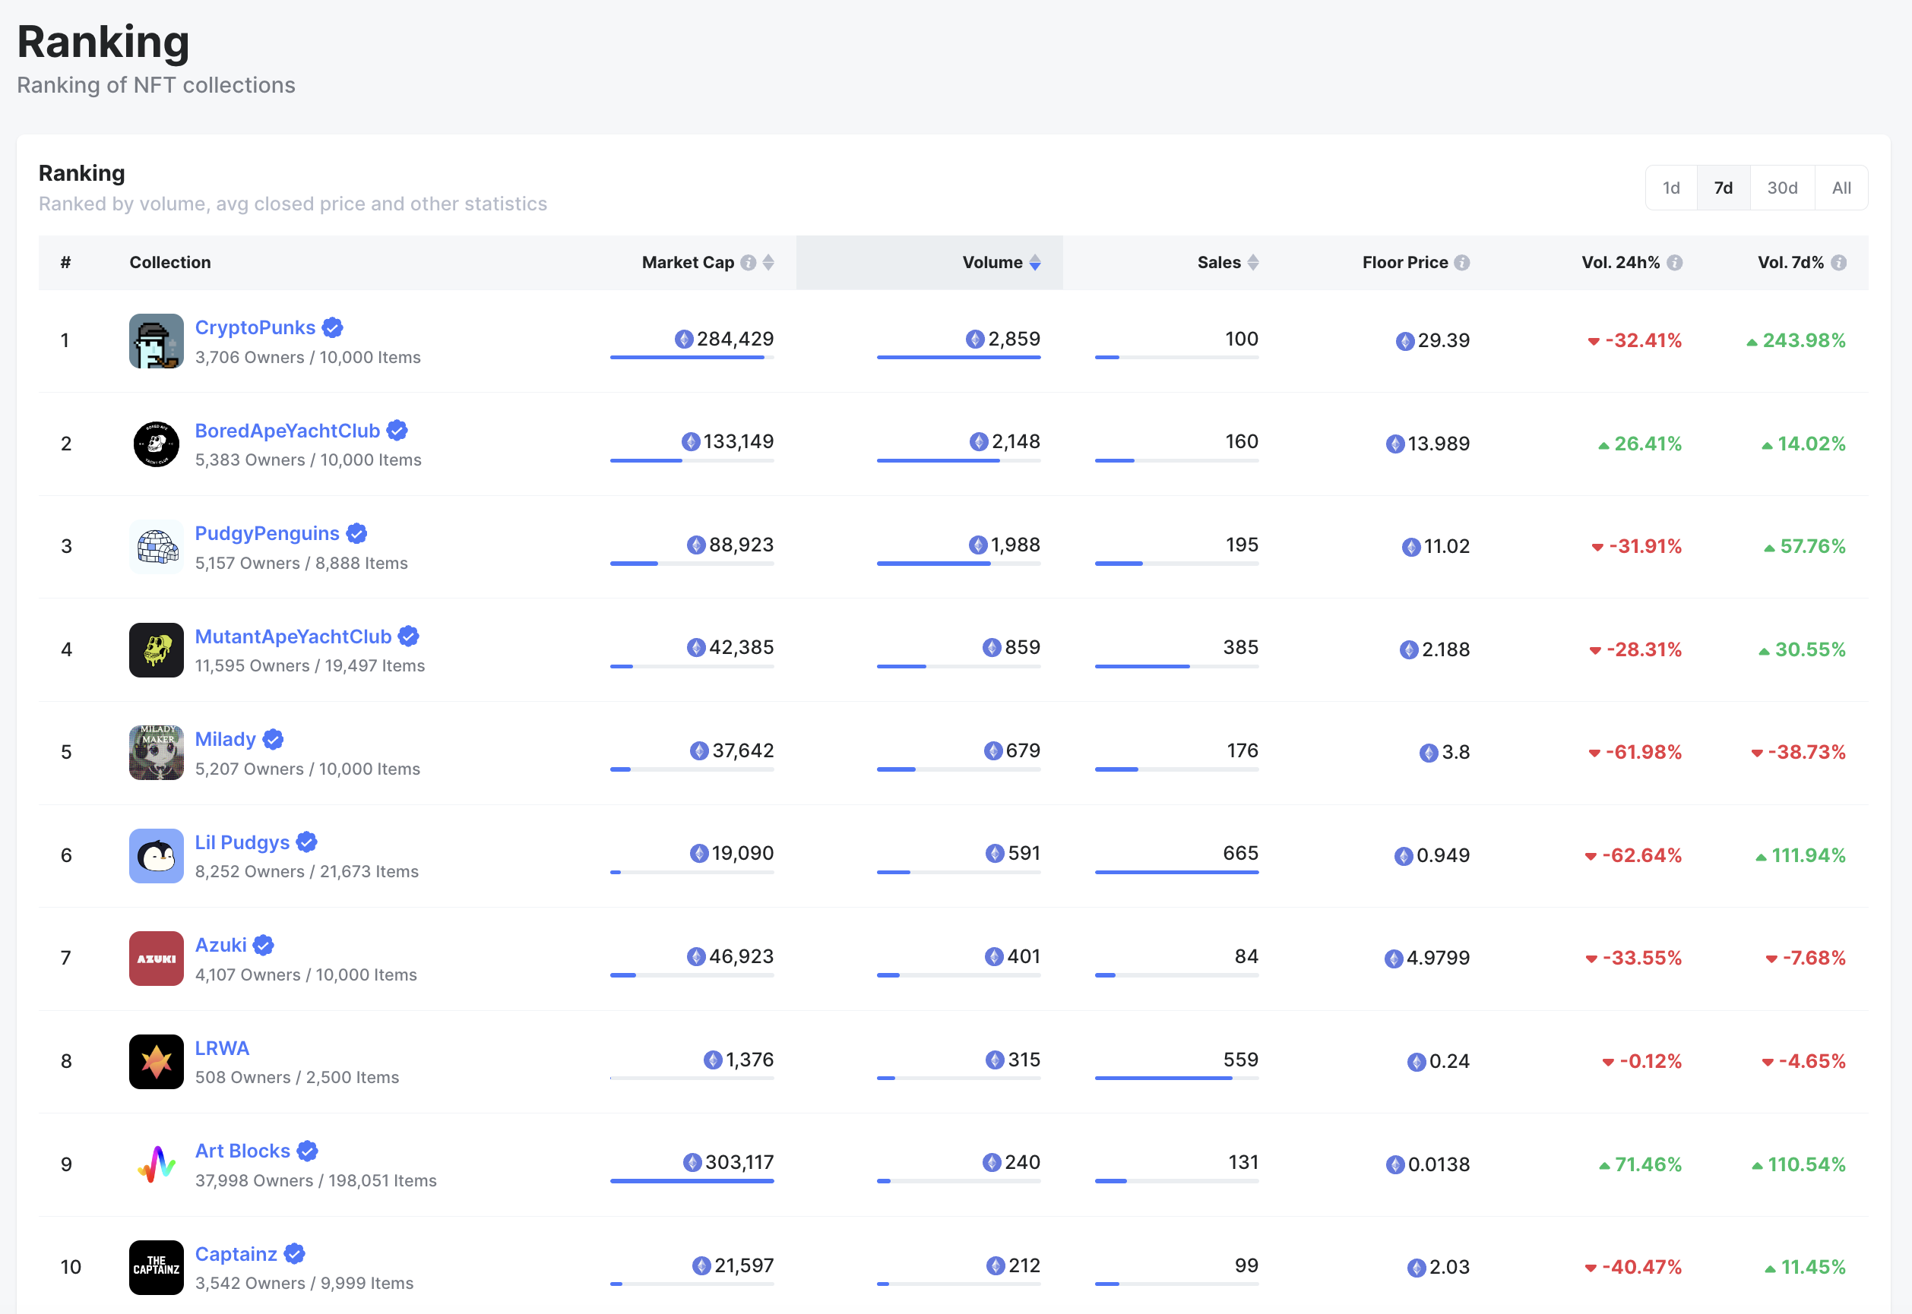The width and height of the screenshot is (1912, 1314).
Task: Click Art Blocks market cap value 303,117
Action: 739,1163
